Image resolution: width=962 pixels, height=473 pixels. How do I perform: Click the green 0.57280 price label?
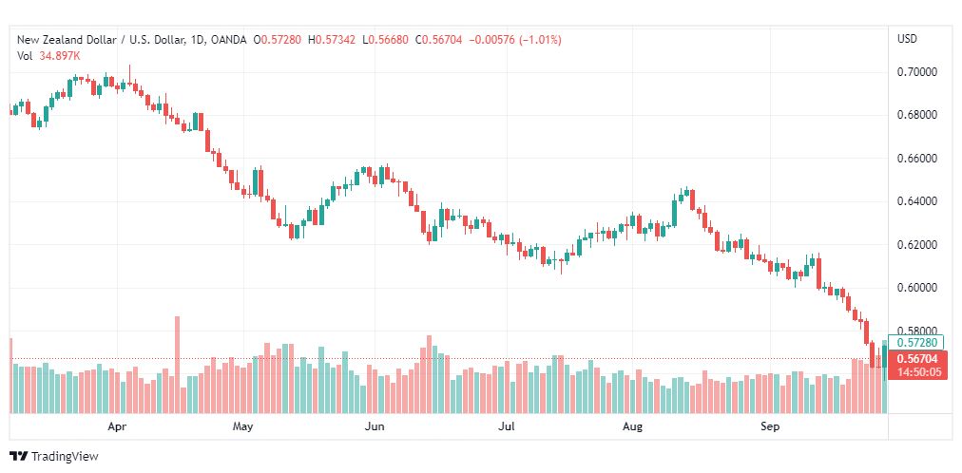(916, 343)
